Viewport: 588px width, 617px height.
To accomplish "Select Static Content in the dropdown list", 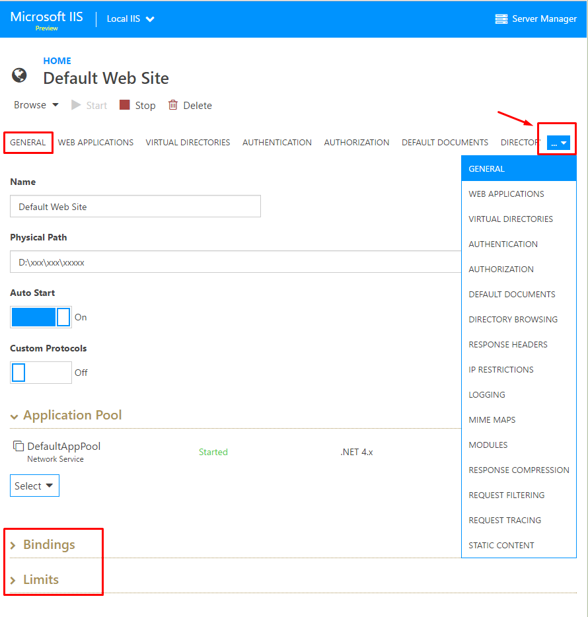I will pos(519,546).
